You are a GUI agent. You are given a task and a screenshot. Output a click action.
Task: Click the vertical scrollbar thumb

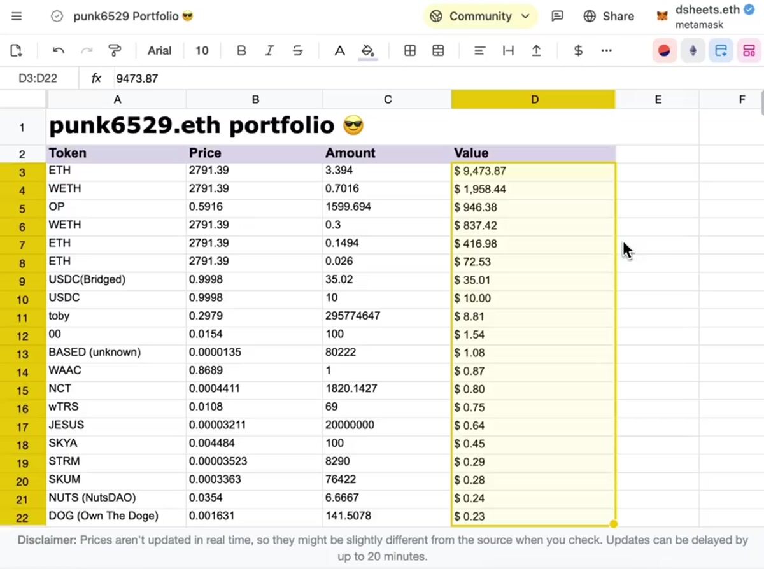coord(761,103)
